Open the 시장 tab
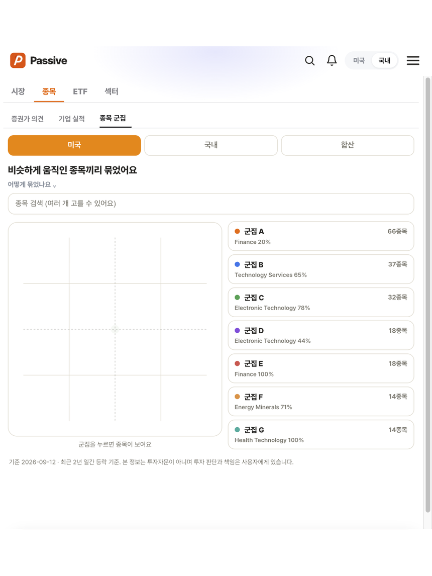Viewport: 432px width, 576px height. click(x=18, y=91)
